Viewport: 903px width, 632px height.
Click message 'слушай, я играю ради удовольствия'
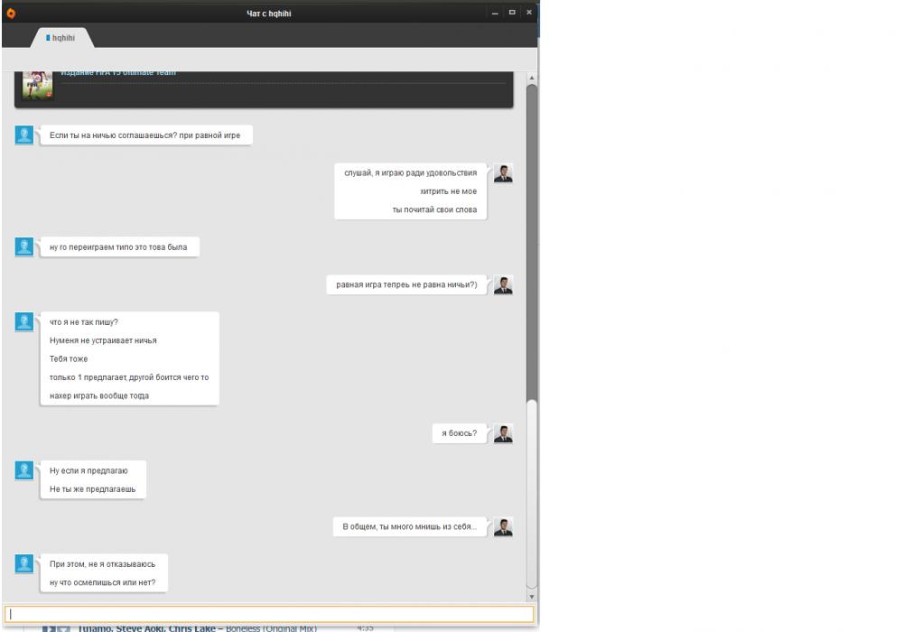click(x=411, y=172)
